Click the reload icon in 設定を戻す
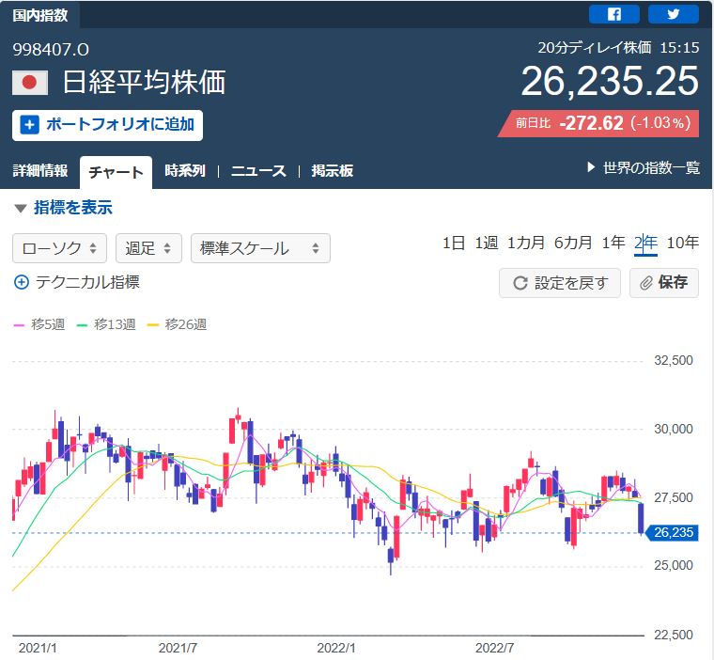Viewport: 714px width, 660px height. tap(520, 283)
